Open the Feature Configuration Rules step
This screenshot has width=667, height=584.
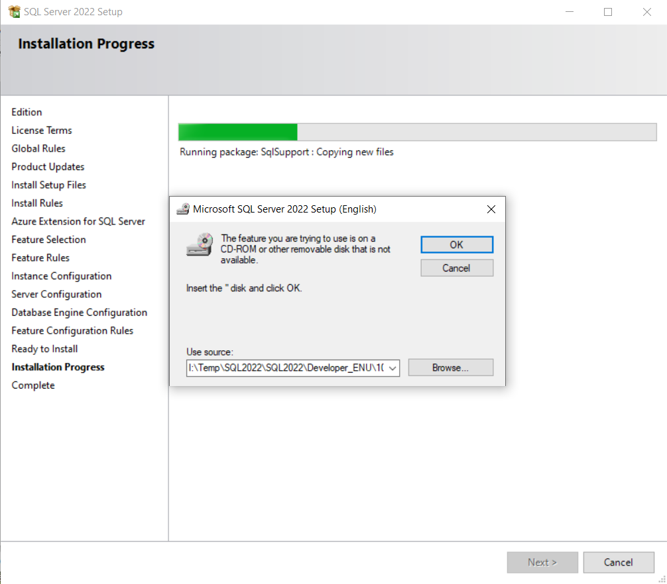pyautogui.click(x=72, y=331)
